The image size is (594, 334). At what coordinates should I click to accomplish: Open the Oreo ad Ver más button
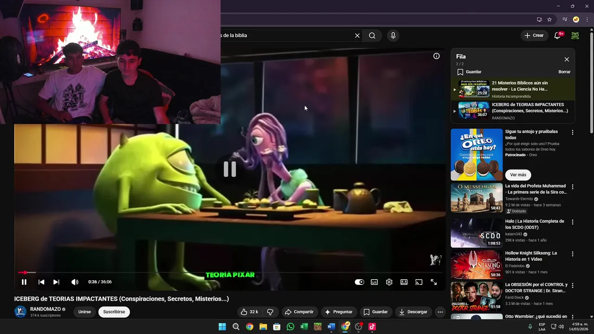[x=518, y=175]
